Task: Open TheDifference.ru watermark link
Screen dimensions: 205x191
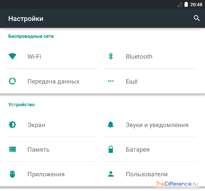Action: [x=177, y=184]
